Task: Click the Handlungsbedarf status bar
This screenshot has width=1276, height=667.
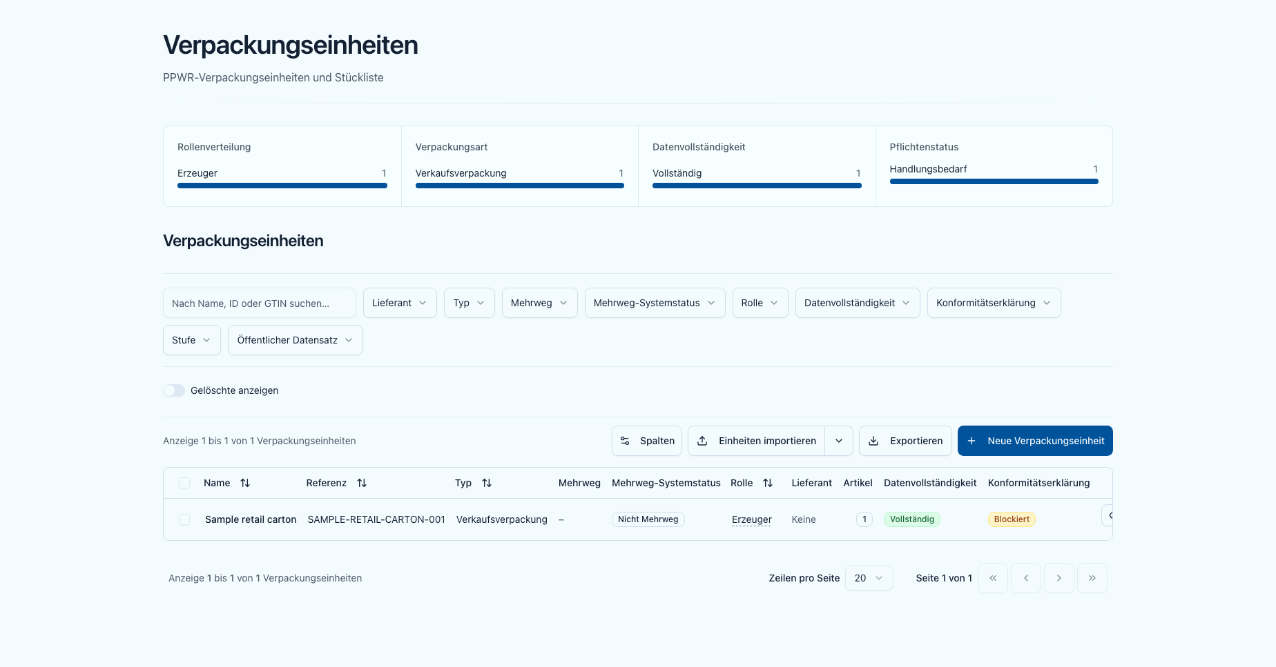Action: (x=994, y=181)
